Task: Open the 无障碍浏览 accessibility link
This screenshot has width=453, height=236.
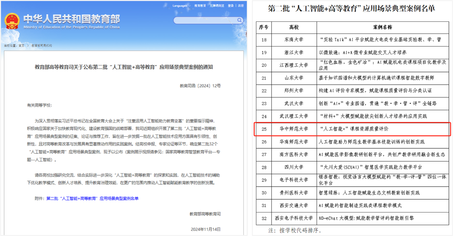Action: coord(217,6)
